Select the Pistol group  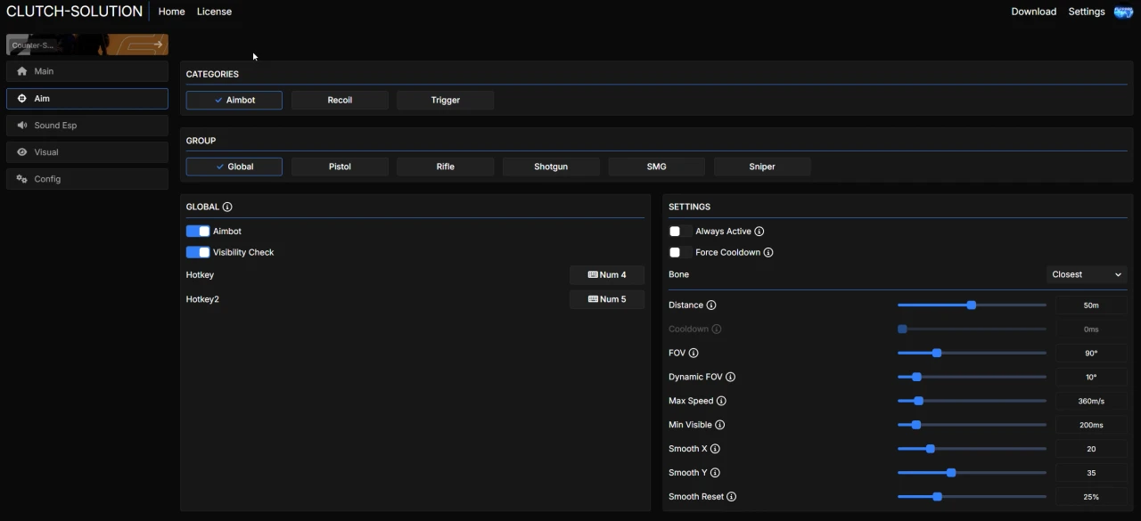point(340,167)
